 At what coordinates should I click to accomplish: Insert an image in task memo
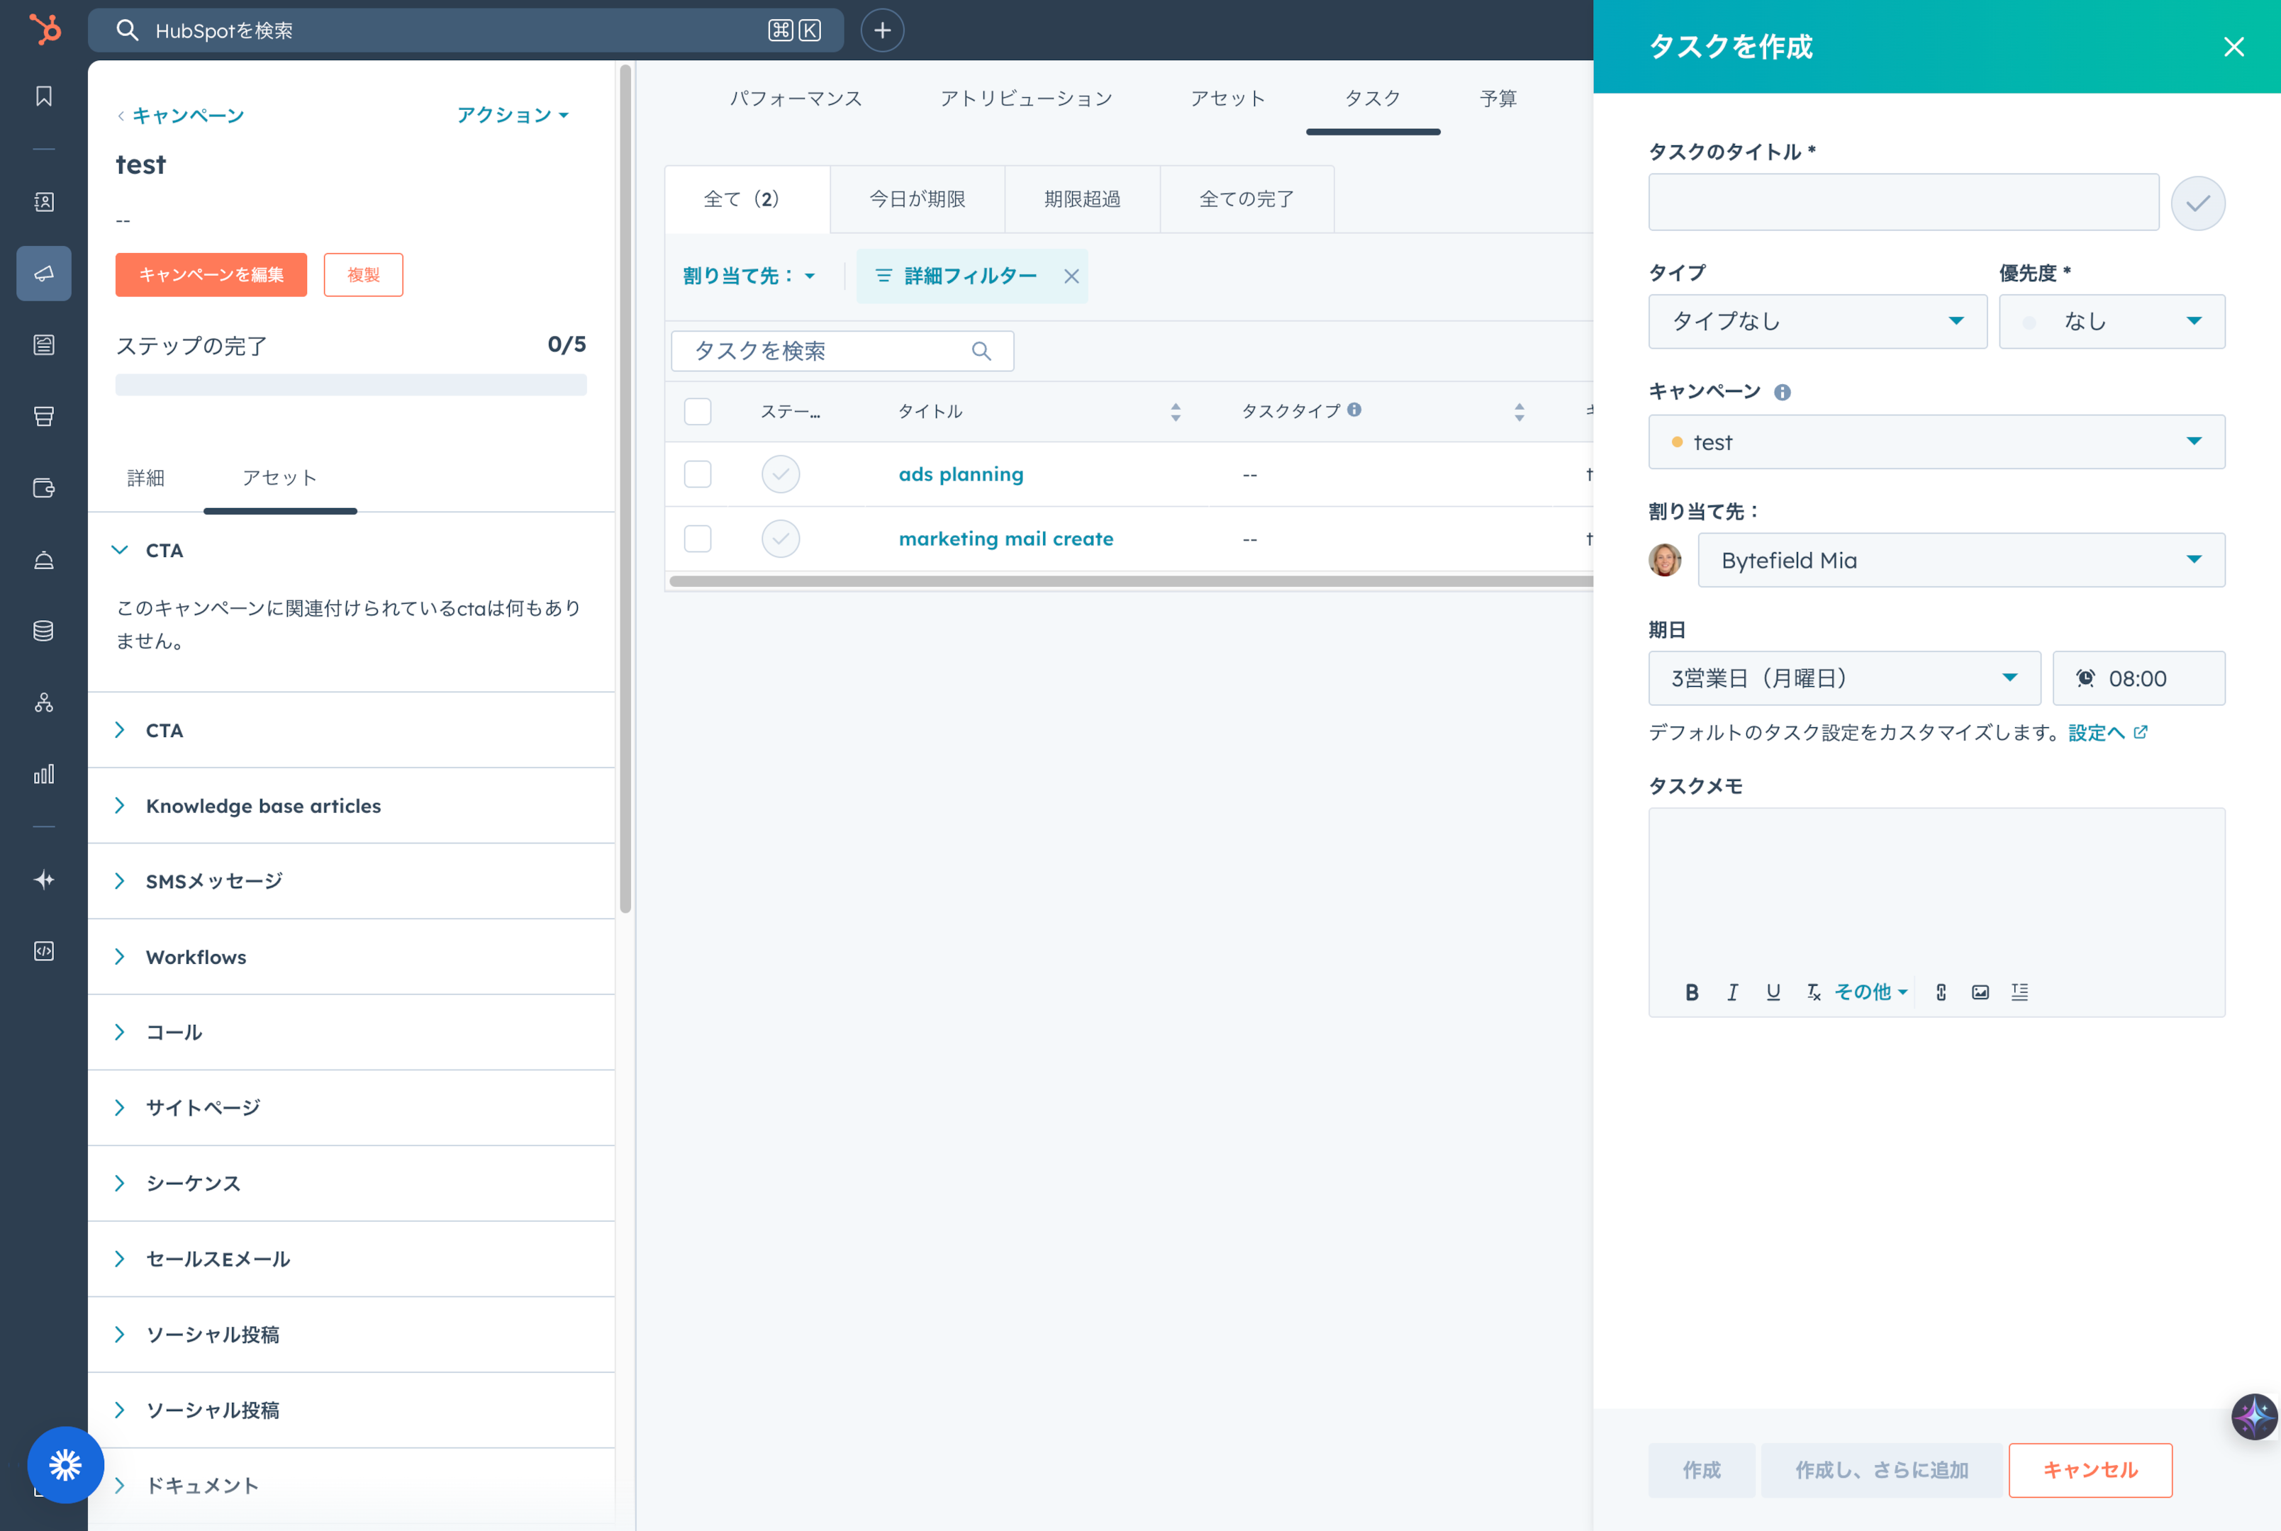(1980, 992)
